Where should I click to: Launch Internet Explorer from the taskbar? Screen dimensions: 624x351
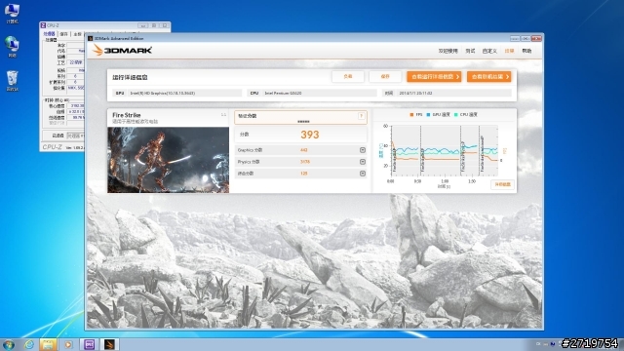(x=29, y=344)
